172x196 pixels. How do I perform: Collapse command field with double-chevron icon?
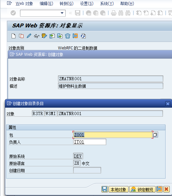click(x=71, y=13)
